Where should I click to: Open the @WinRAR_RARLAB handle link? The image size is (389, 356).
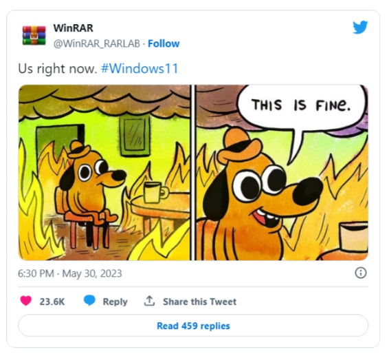[97, 44]
